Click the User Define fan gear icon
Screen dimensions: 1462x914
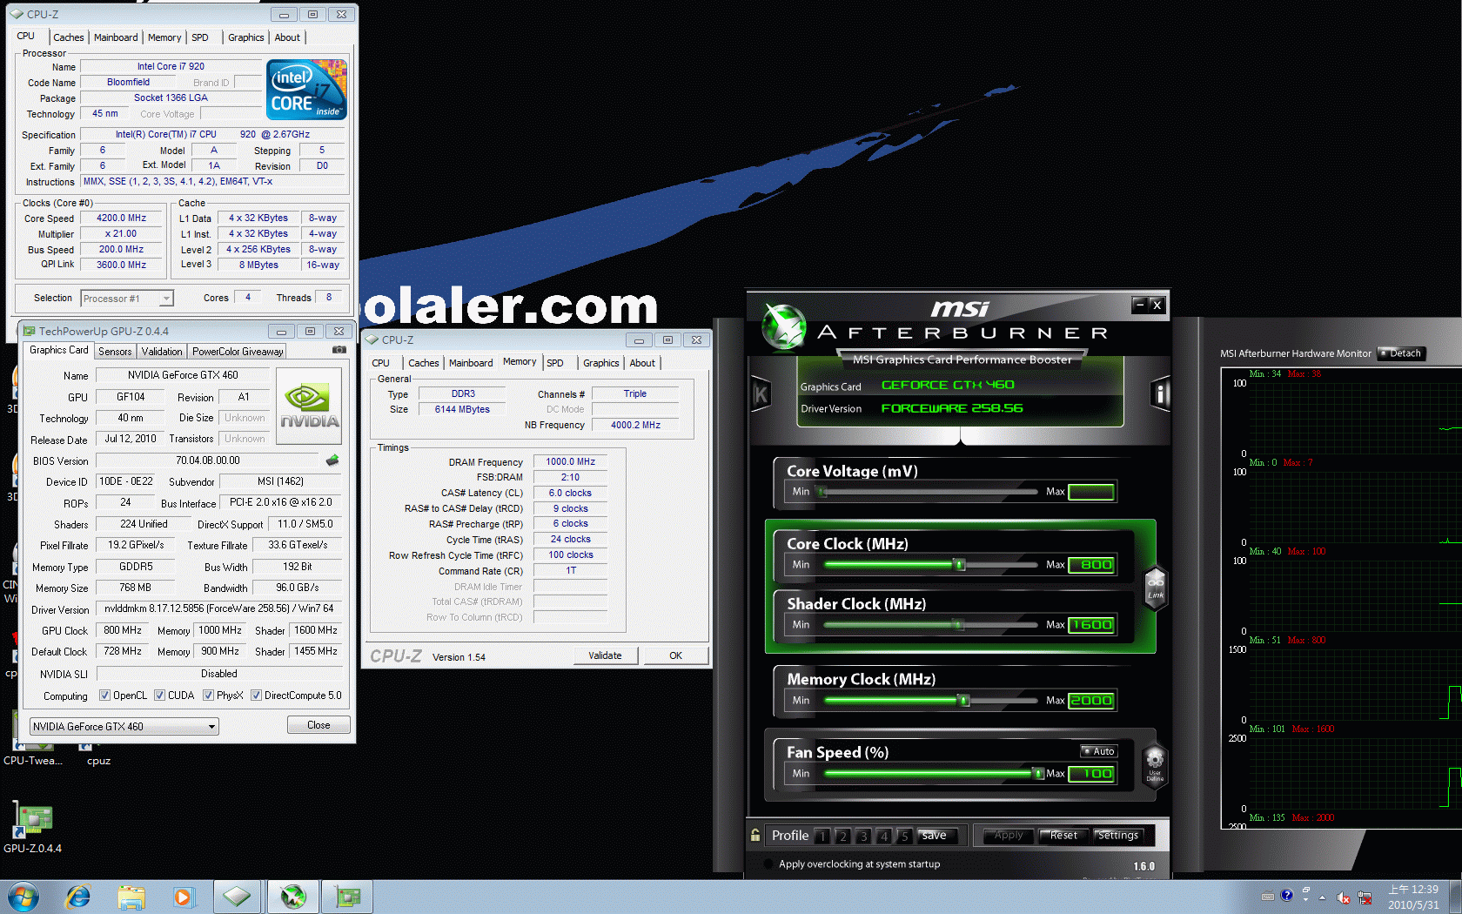[x=1155, y=763]
